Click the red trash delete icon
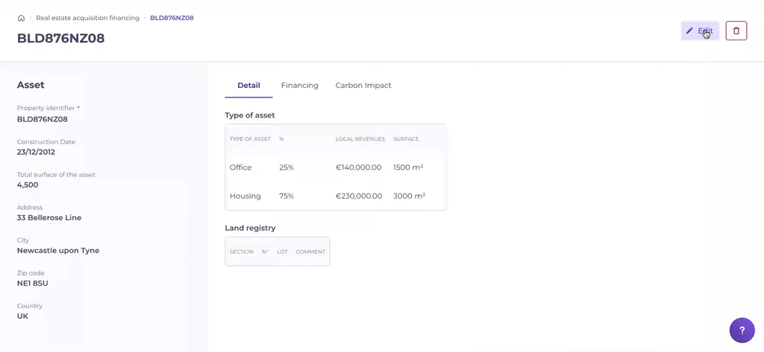764x352 pixels. (736, 31)
